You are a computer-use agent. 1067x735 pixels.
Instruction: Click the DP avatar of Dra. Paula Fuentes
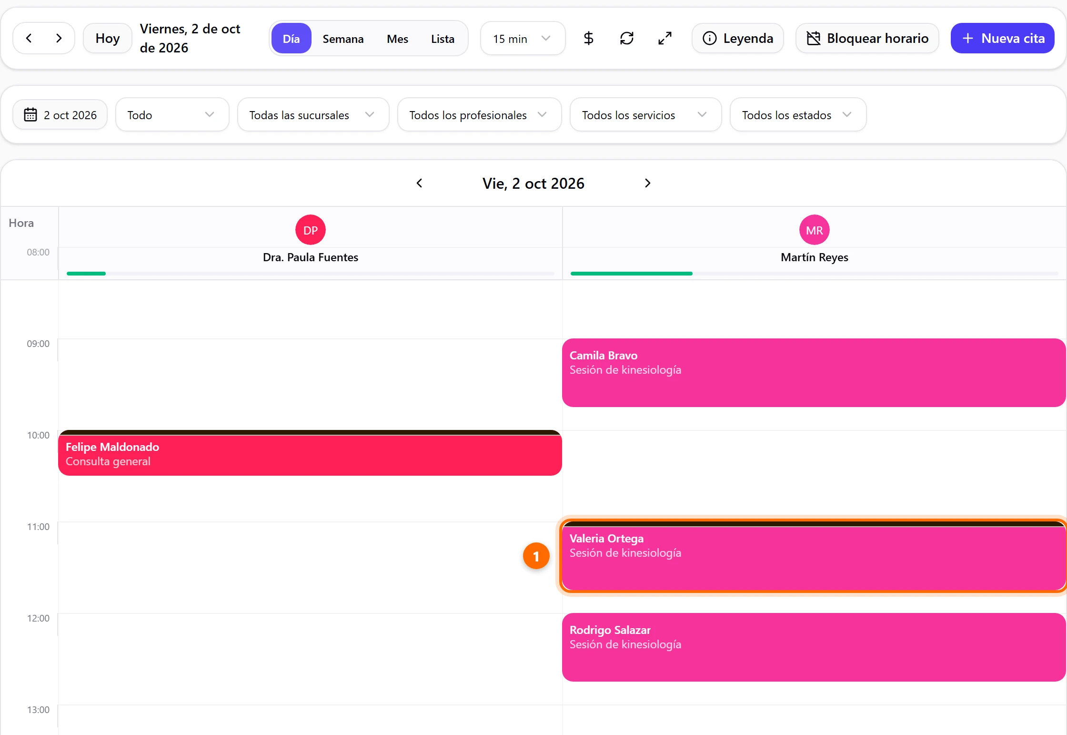(311, 230)
